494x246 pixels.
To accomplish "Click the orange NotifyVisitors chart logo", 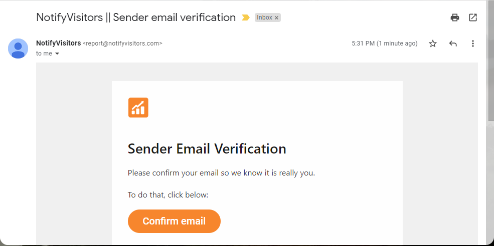I will tap(138, 107).
